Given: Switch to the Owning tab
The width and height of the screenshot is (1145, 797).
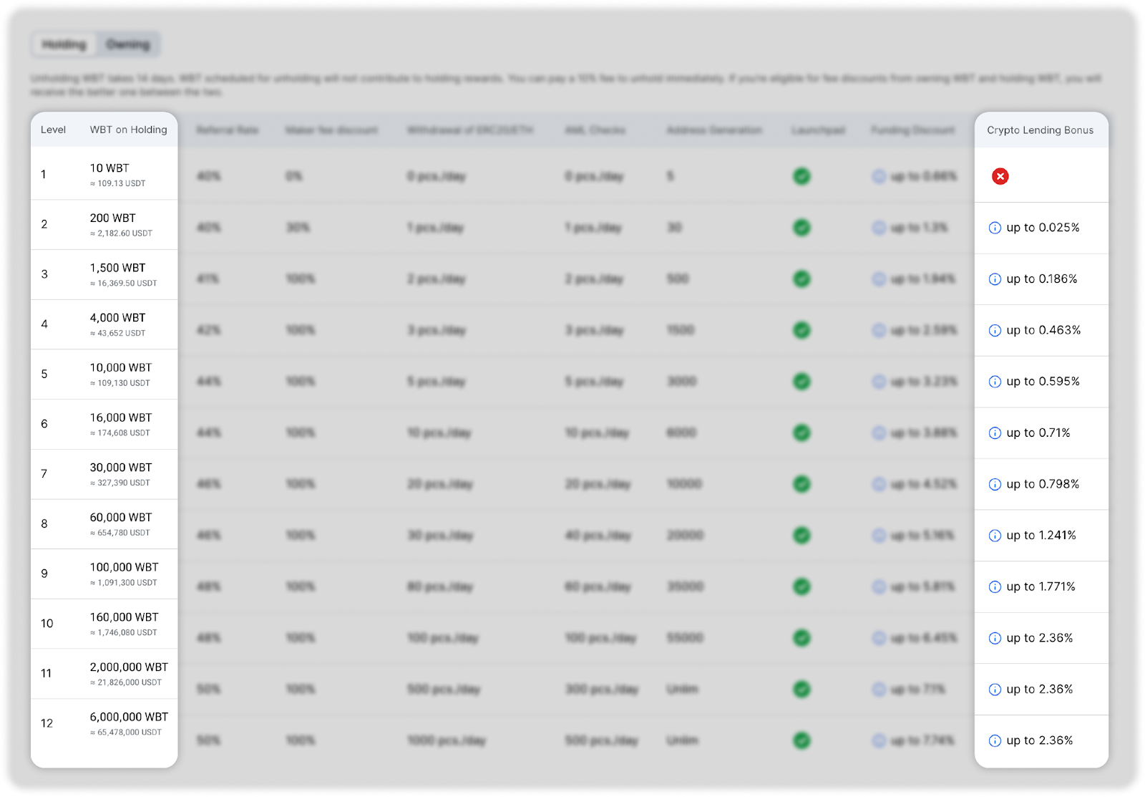Looking at the screenshot, I should point(128,44).
